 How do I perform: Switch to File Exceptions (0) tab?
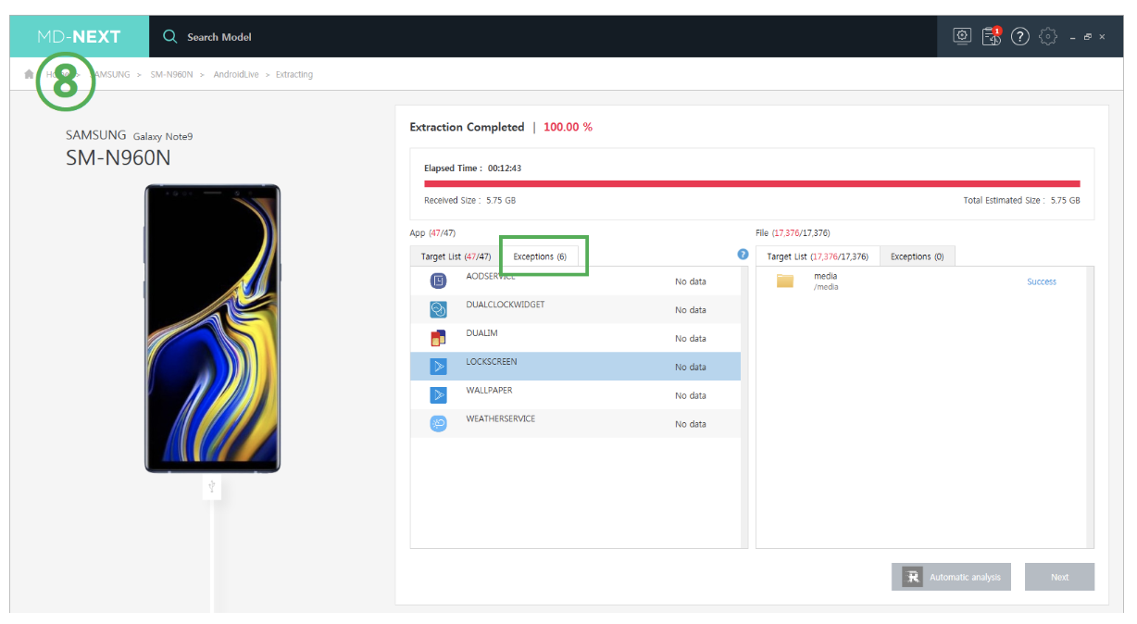point(917,256)
